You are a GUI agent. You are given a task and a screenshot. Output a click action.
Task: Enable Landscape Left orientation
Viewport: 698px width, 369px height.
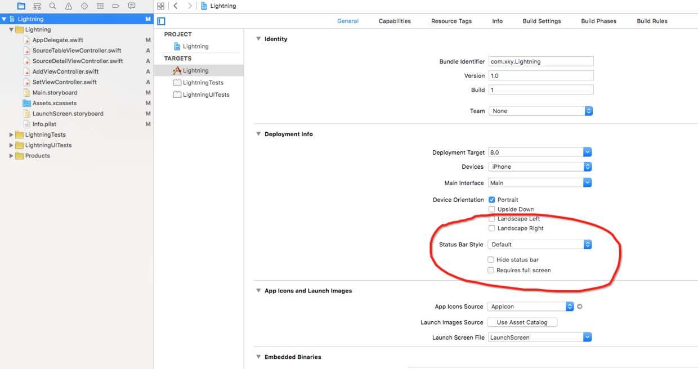point(492,219)
